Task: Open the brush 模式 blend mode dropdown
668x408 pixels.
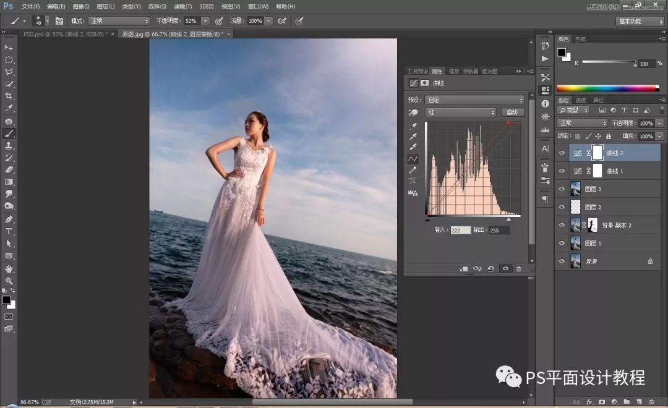Action: 119,21
